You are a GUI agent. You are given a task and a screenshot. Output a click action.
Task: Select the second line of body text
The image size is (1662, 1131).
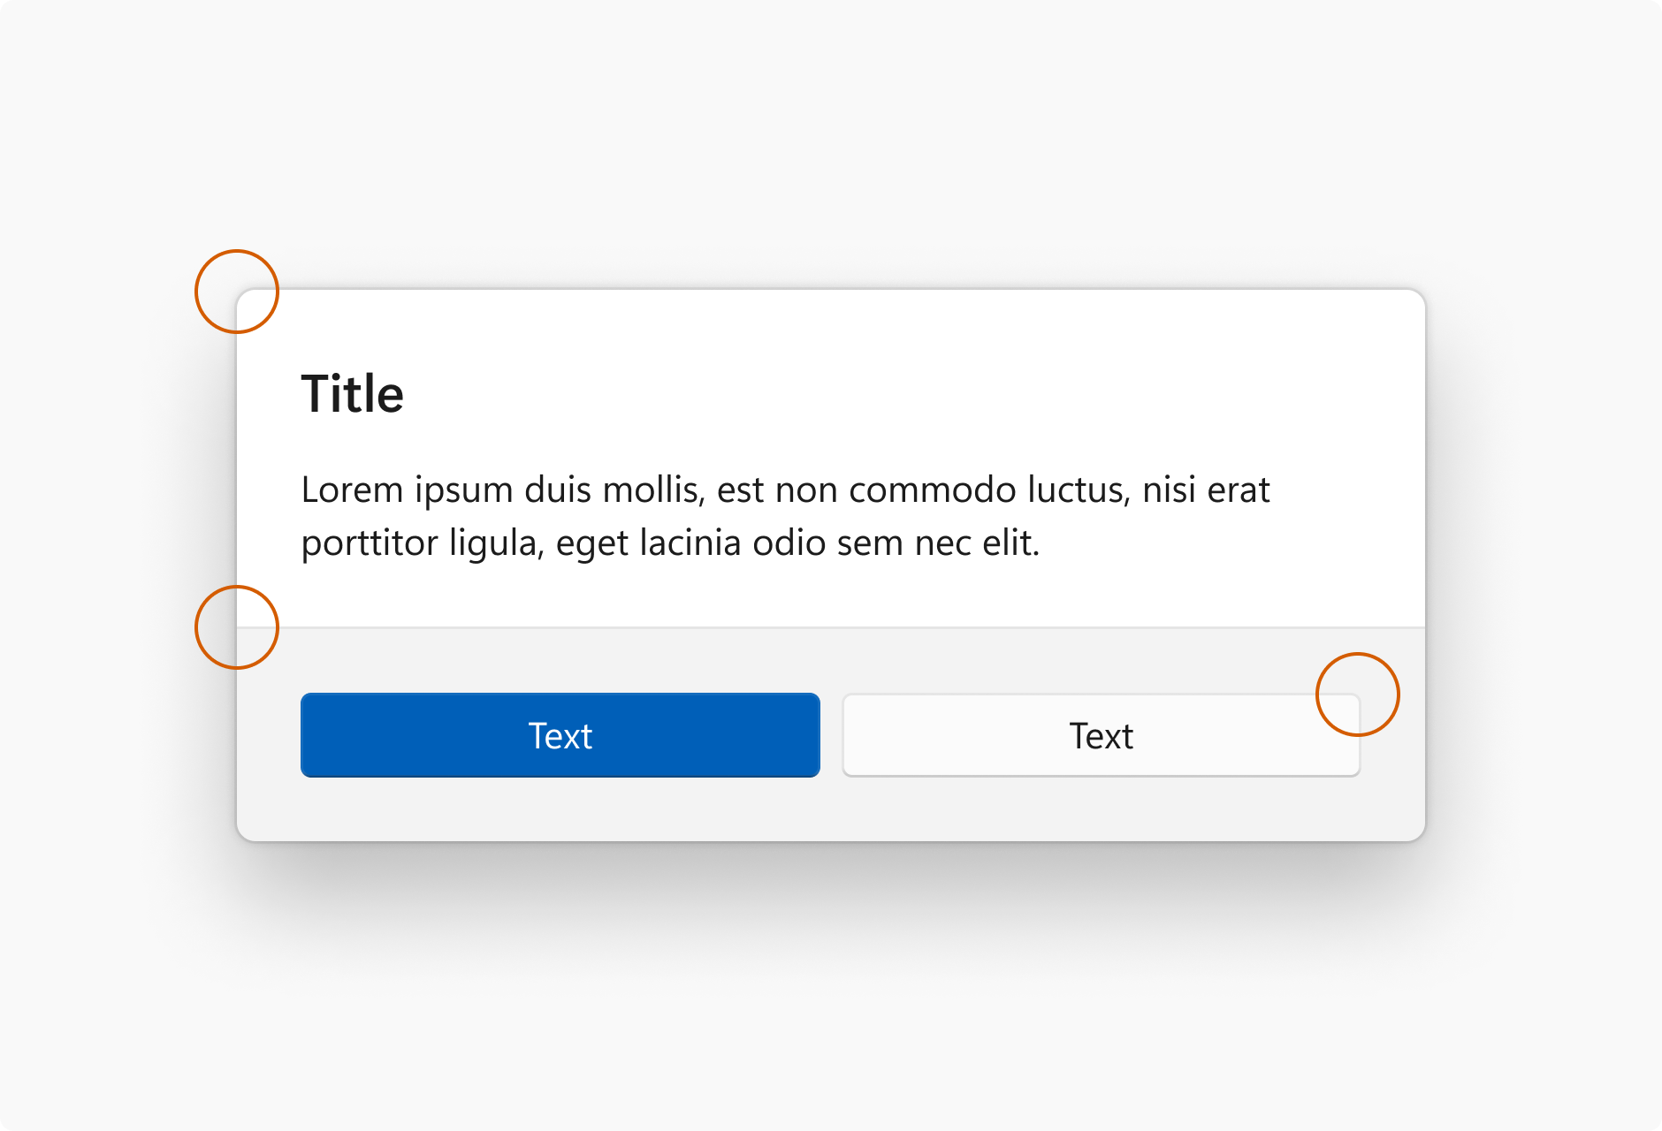[672, 543]
